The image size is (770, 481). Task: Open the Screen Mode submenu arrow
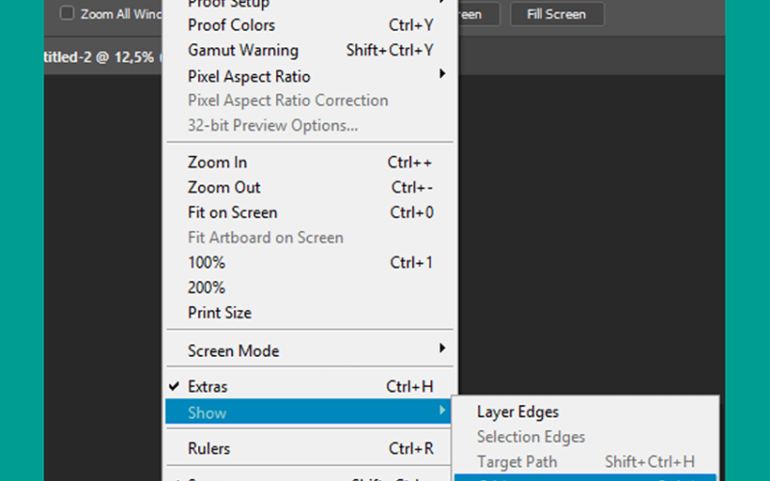pyautogui.click(x=442, y=348)
